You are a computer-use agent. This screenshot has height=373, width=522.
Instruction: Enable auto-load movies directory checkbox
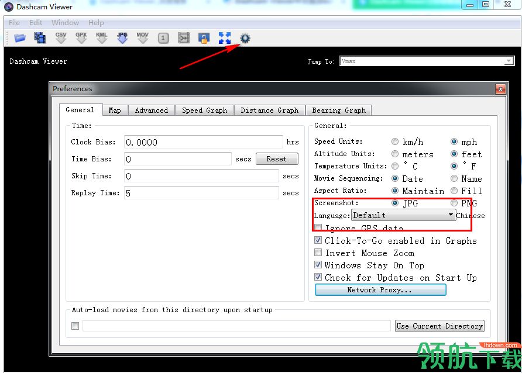75,326
